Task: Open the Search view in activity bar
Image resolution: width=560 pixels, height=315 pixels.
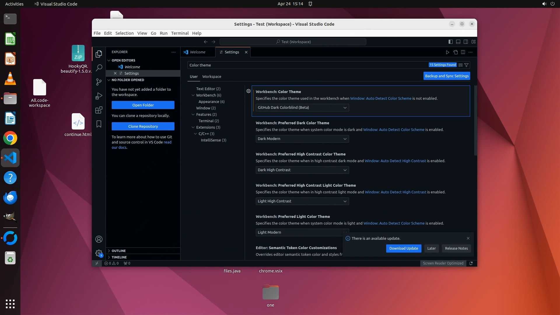Action: click(99, 68)
